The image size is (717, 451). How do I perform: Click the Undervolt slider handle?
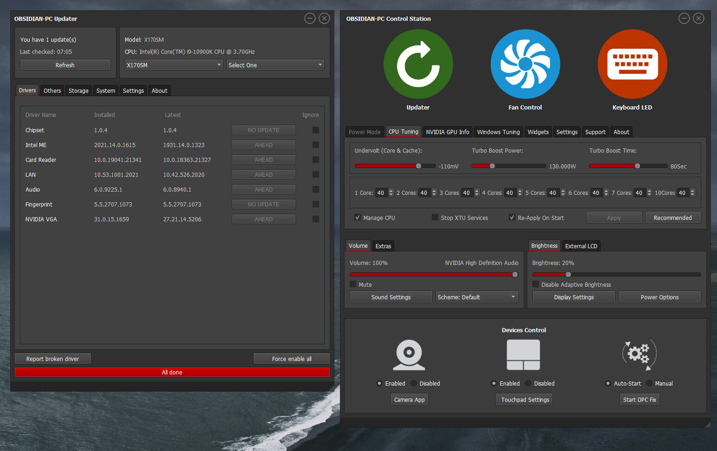418,166
